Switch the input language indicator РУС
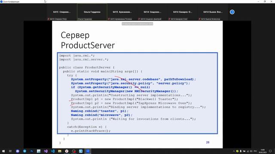Screen dimensions: 275x154 click(x=255, y=151)
